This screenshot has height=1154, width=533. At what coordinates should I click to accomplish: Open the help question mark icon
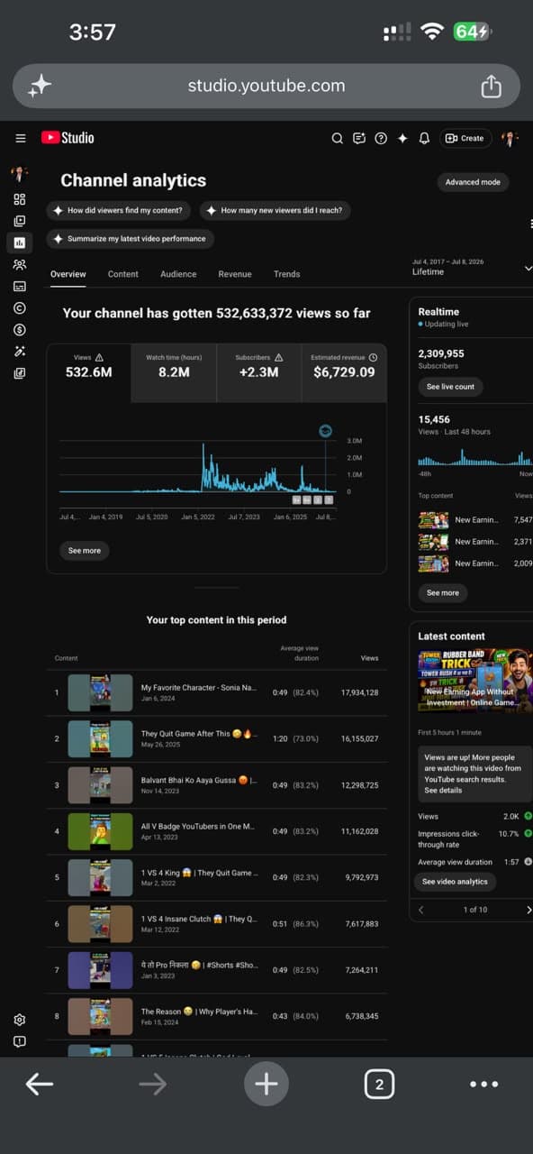tap(381, 138)
